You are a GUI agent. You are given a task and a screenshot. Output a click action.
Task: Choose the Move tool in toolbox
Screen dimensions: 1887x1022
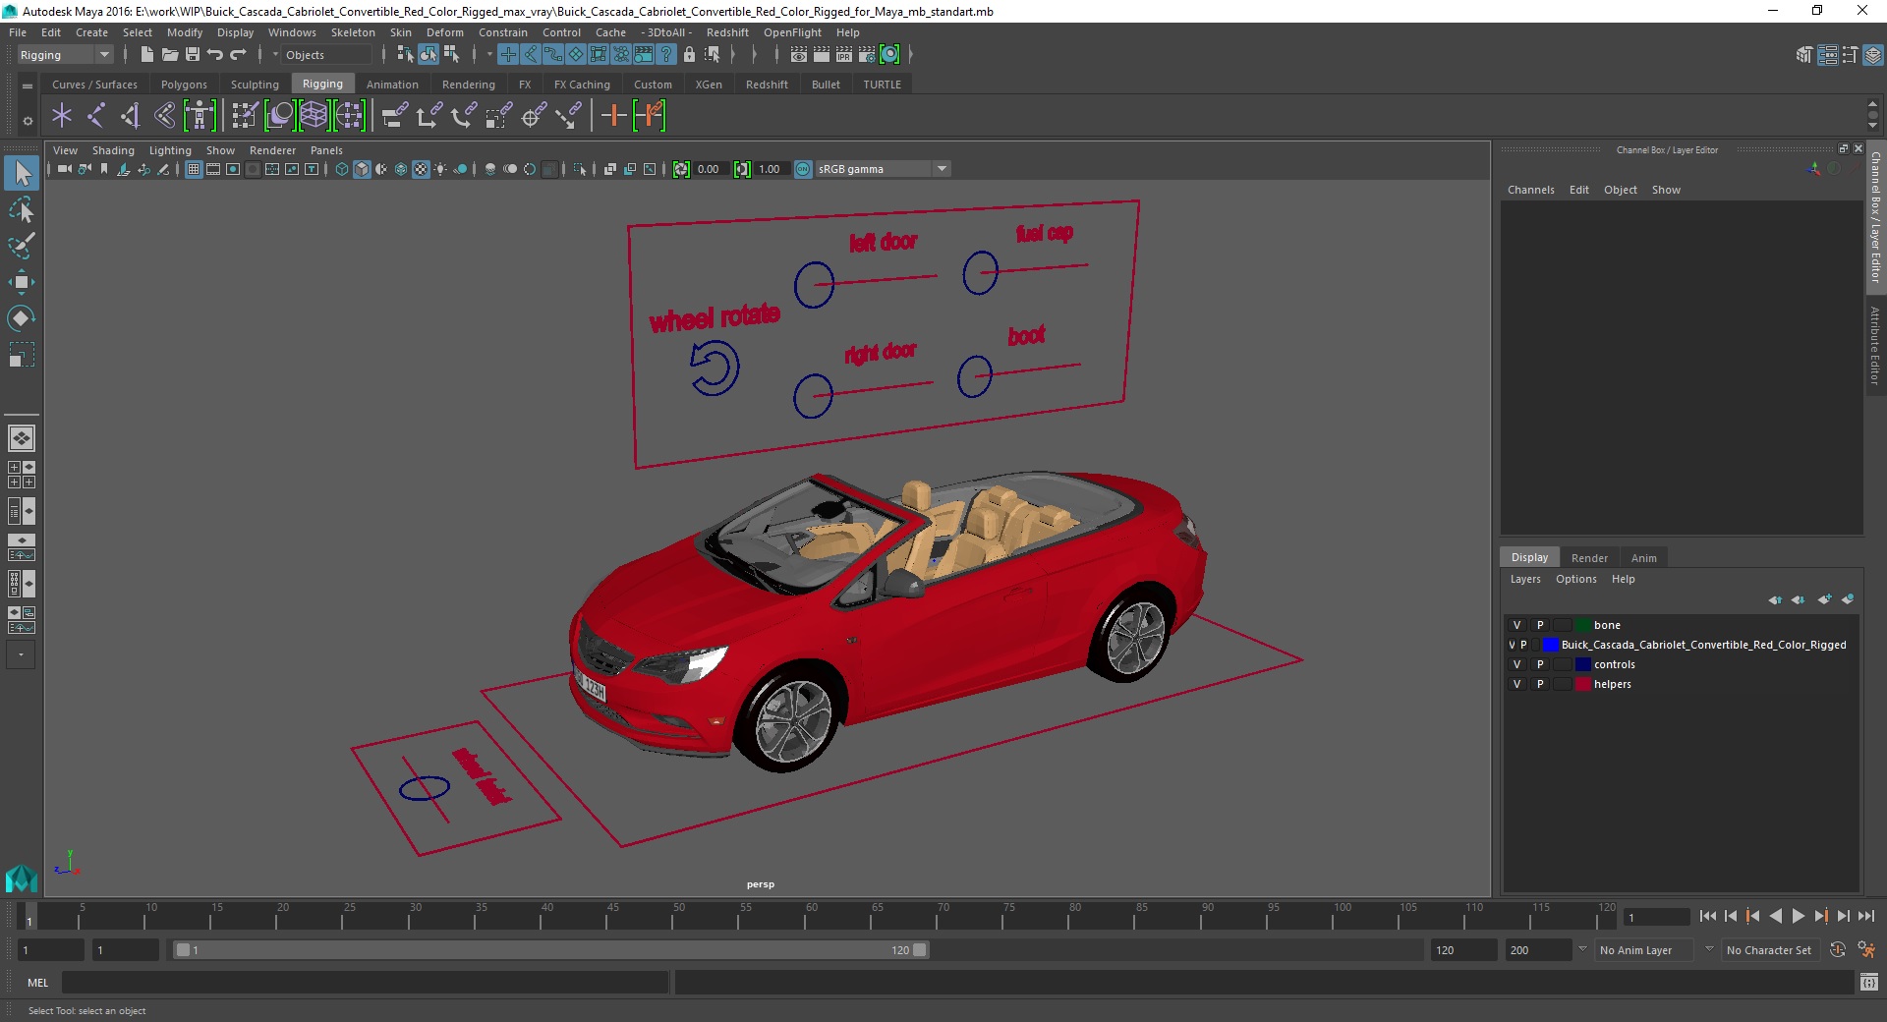[22, 282]
